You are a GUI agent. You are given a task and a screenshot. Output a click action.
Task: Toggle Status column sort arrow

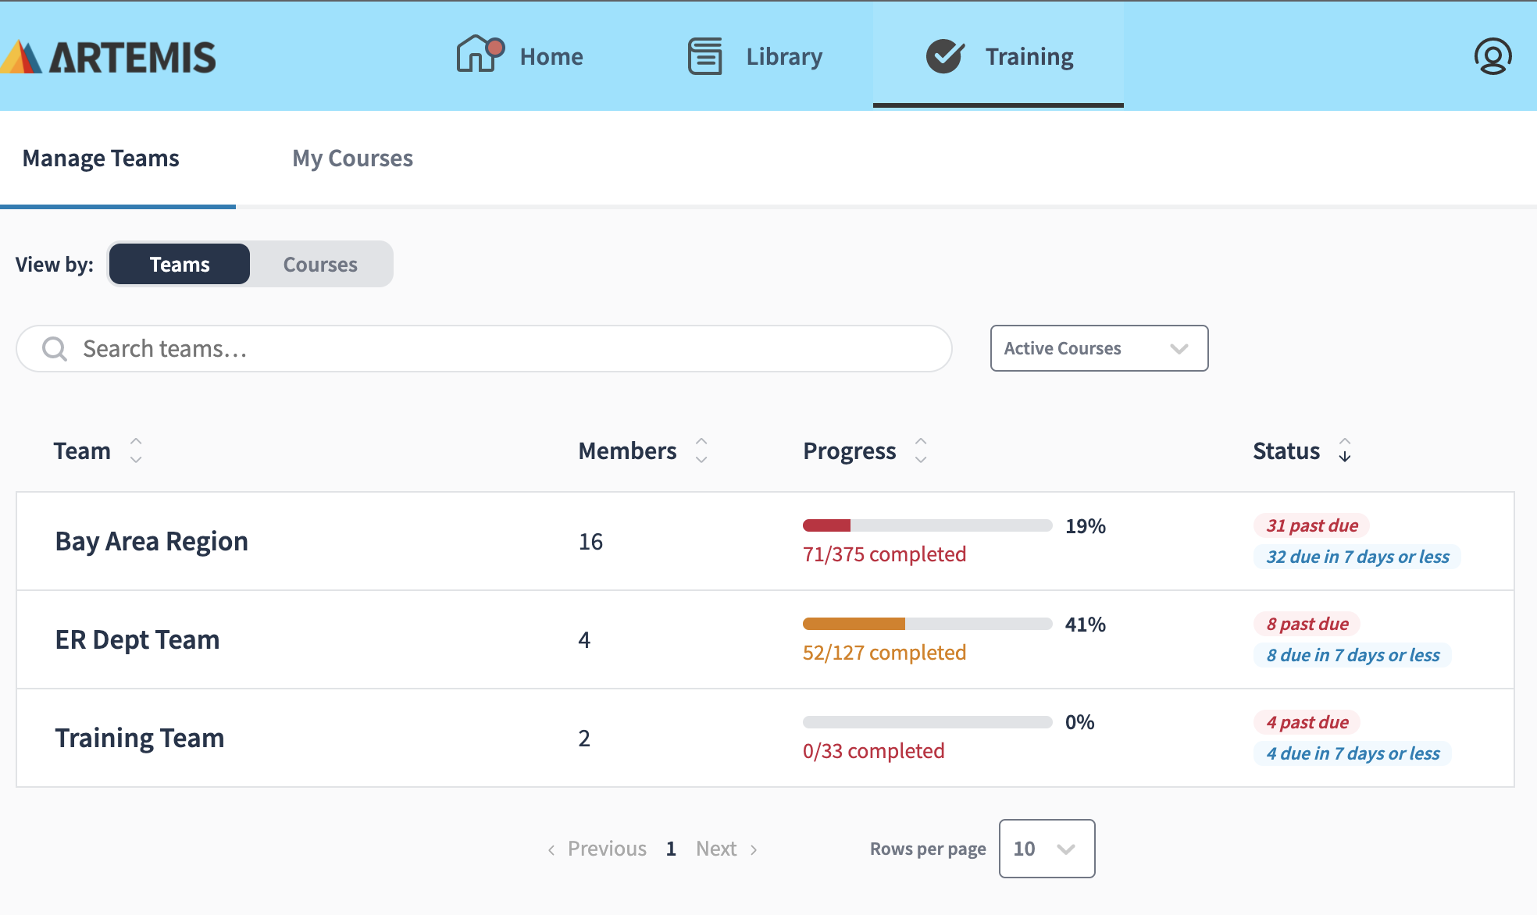(x=1344, y=450)
